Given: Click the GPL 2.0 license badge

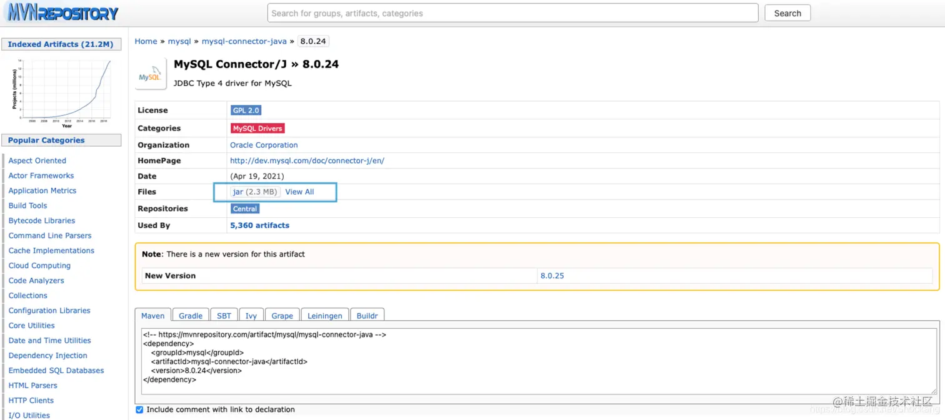Looking at the screenshot, I should tap(246, 110).
